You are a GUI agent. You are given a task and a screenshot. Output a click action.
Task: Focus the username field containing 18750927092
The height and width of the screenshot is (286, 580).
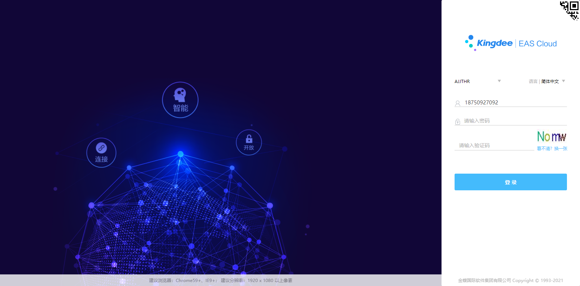coord(515,103)
